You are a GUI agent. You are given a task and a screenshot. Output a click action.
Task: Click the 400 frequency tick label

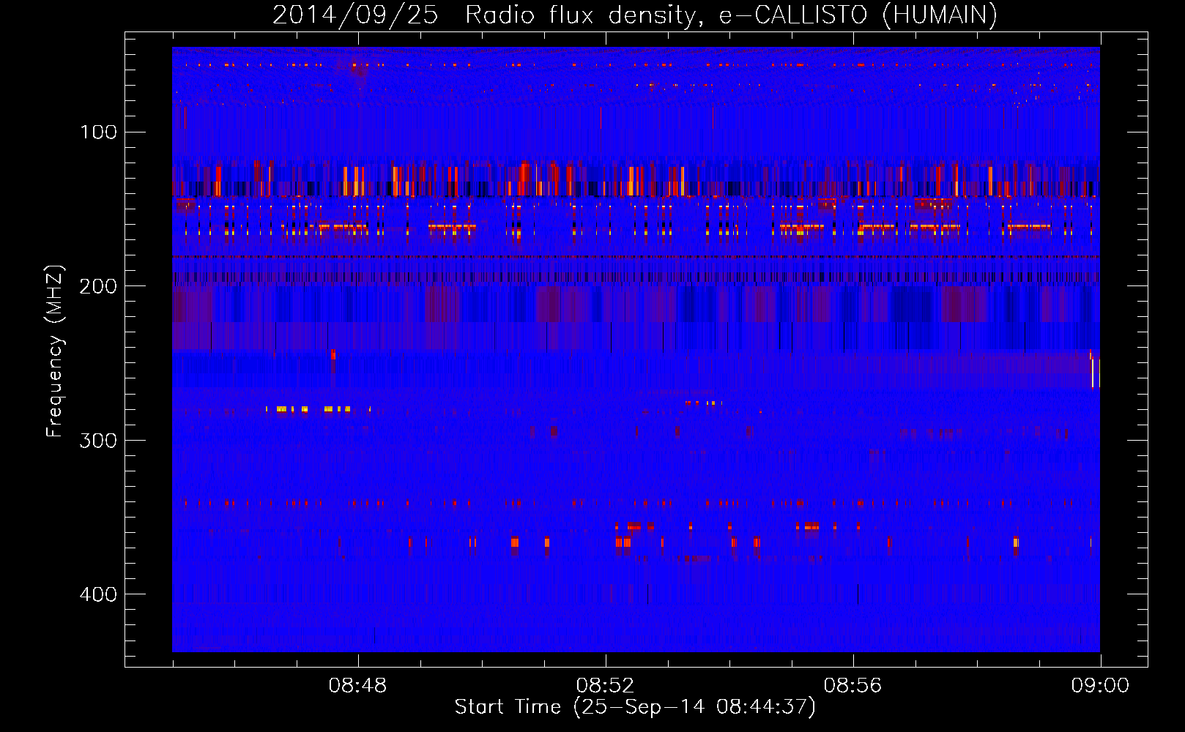[x=98, y=594]
